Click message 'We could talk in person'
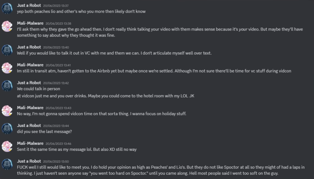Screen dimensions: 314x179 (39, 89)
